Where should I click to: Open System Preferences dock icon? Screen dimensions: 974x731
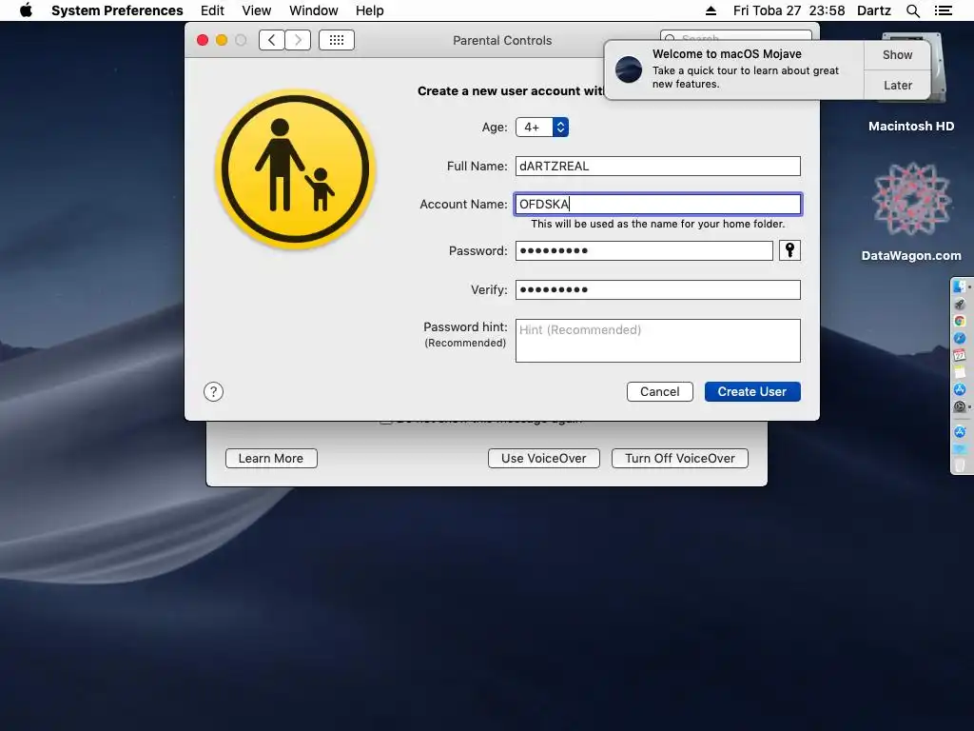tap(960, 406)
